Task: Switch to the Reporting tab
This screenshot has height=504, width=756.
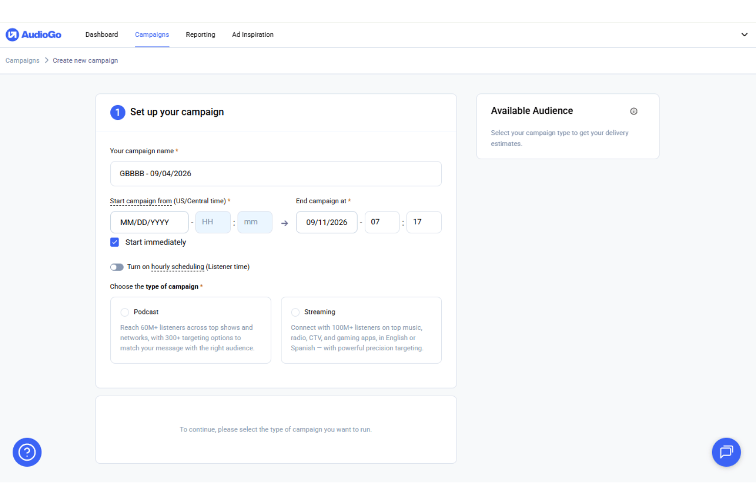Action: [x=200, y=35]
